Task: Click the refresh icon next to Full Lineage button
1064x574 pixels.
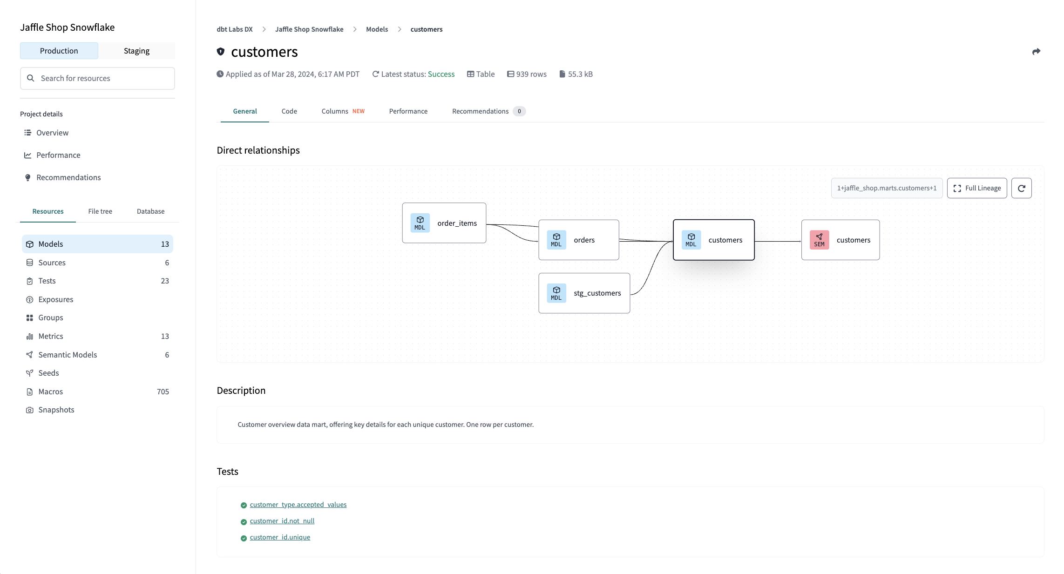Action: [1022, 188]
